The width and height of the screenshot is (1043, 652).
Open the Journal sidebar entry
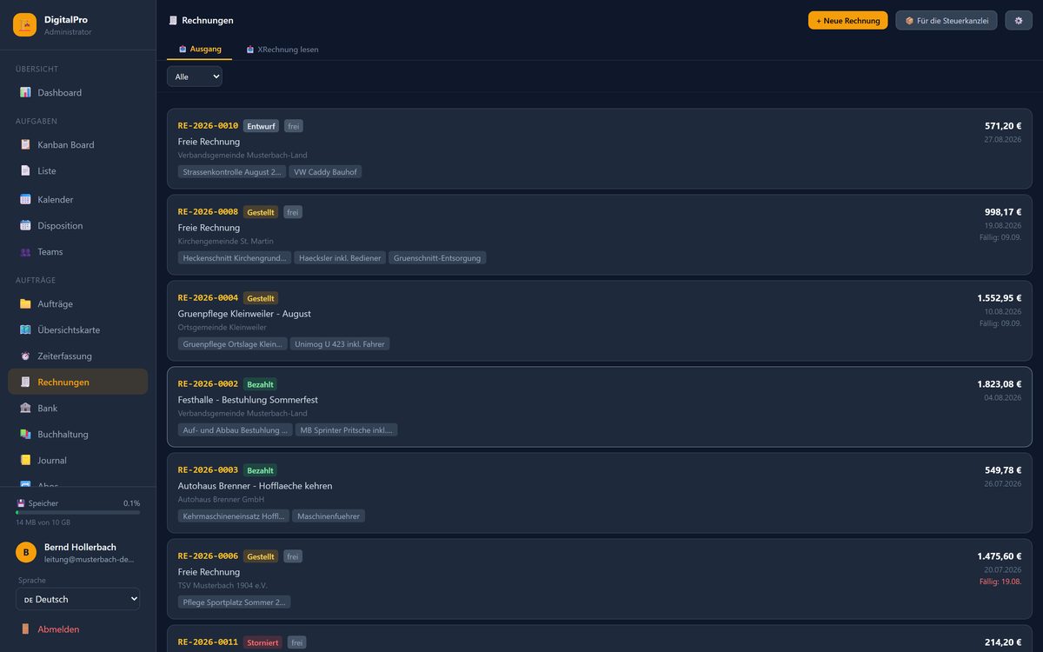click(x=78, y=461)
